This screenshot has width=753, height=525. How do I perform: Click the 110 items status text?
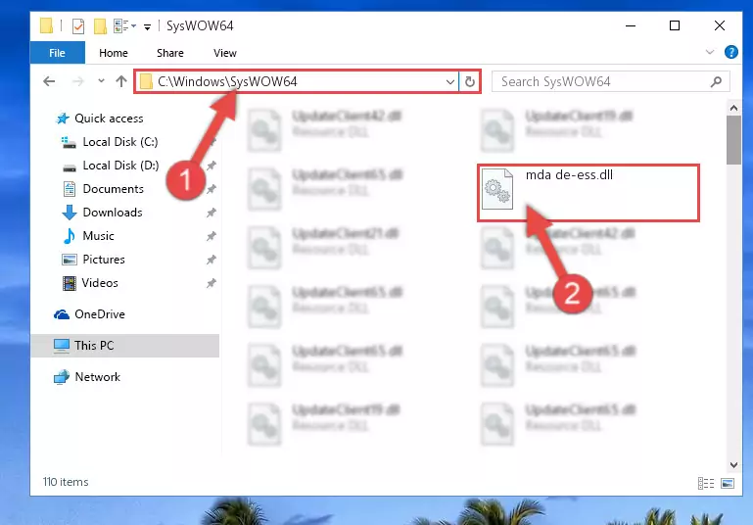point(66,482)
